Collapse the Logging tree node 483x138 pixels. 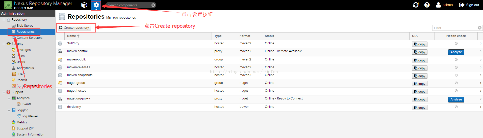coord(9,110)
